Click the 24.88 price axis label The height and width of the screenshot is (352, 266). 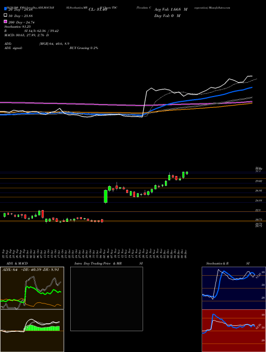tap(259, 201)
